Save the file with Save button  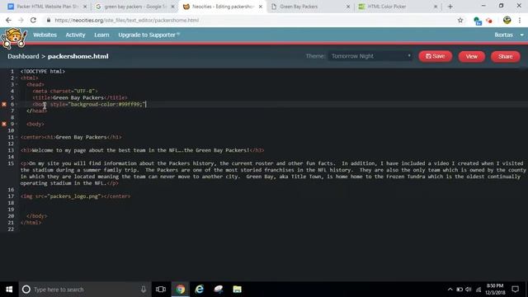click(x=436, y=56)
